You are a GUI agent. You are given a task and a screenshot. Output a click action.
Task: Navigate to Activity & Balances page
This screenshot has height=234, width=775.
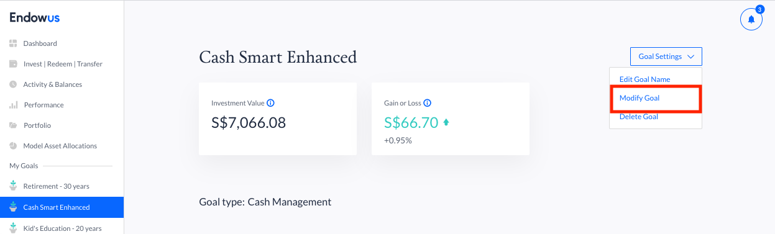[52, 84]
